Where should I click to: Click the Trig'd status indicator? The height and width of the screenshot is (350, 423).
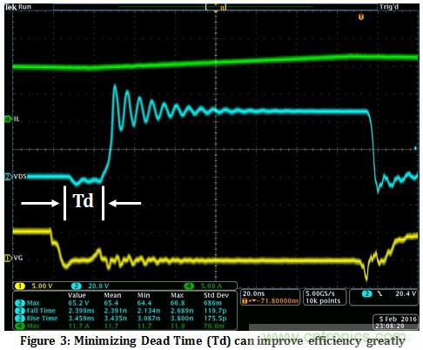pyautogui.click(x=389, y=7)
